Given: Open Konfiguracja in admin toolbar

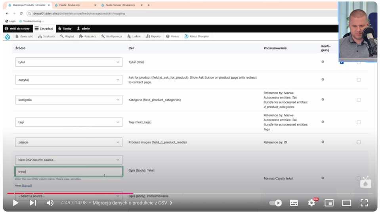Looking at the screenshot, I should (x=111, y=36).
